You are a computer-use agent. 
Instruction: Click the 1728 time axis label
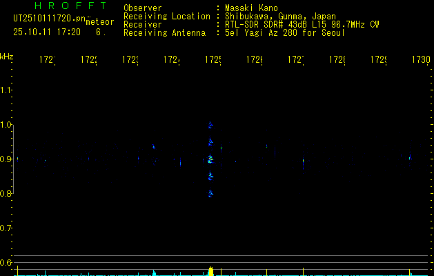point(337,59)
